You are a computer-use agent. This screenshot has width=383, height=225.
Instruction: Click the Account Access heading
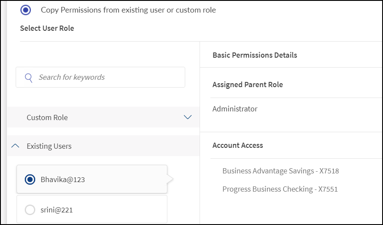click(237, 145)
